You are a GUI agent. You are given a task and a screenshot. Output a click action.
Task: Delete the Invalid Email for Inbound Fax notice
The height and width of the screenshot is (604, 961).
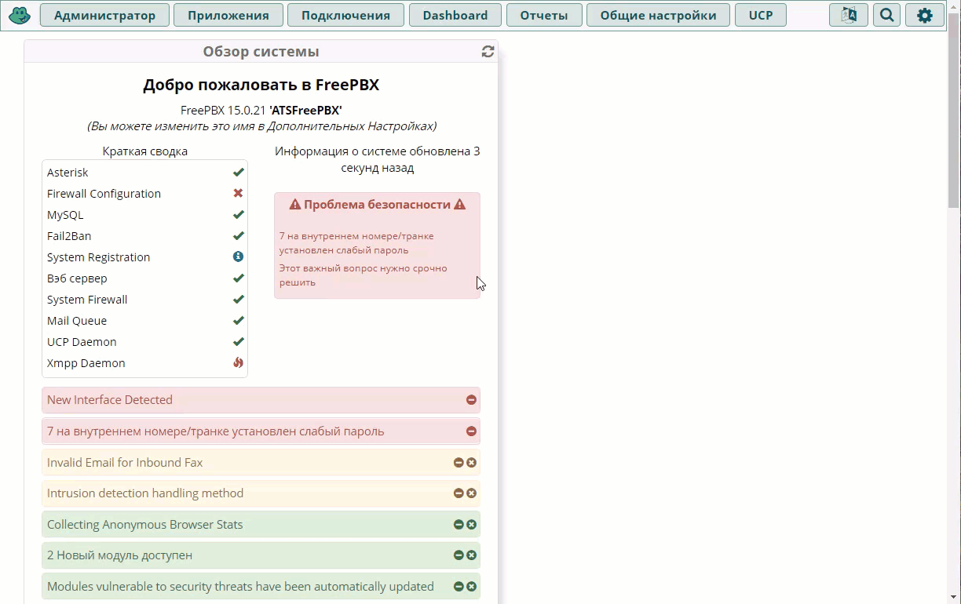click(x=471, y=463)
